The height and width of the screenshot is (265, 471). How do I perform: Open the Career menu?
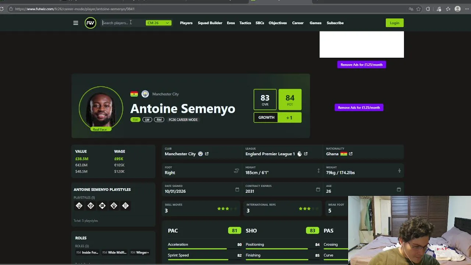coord(298,23)
